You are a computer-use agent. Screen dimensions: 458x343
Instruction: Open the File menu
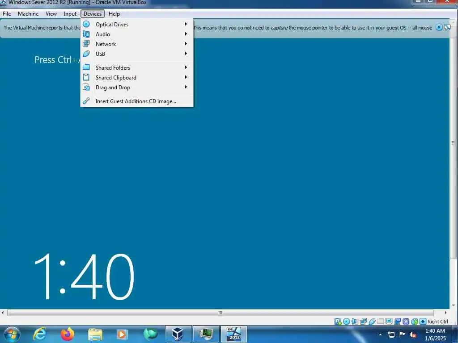tap(7, 14)
